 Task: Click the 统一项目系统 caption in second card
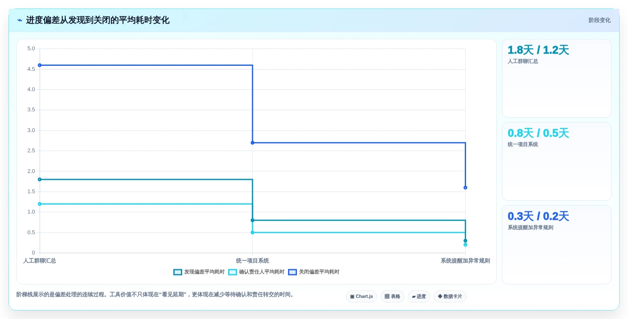click(x=523, y=144)
